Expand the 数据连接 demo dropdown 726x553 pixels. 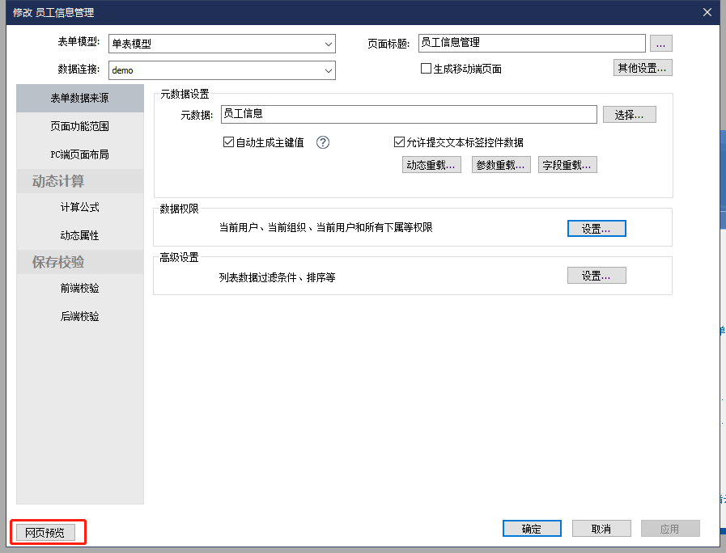tap(221, 70)
